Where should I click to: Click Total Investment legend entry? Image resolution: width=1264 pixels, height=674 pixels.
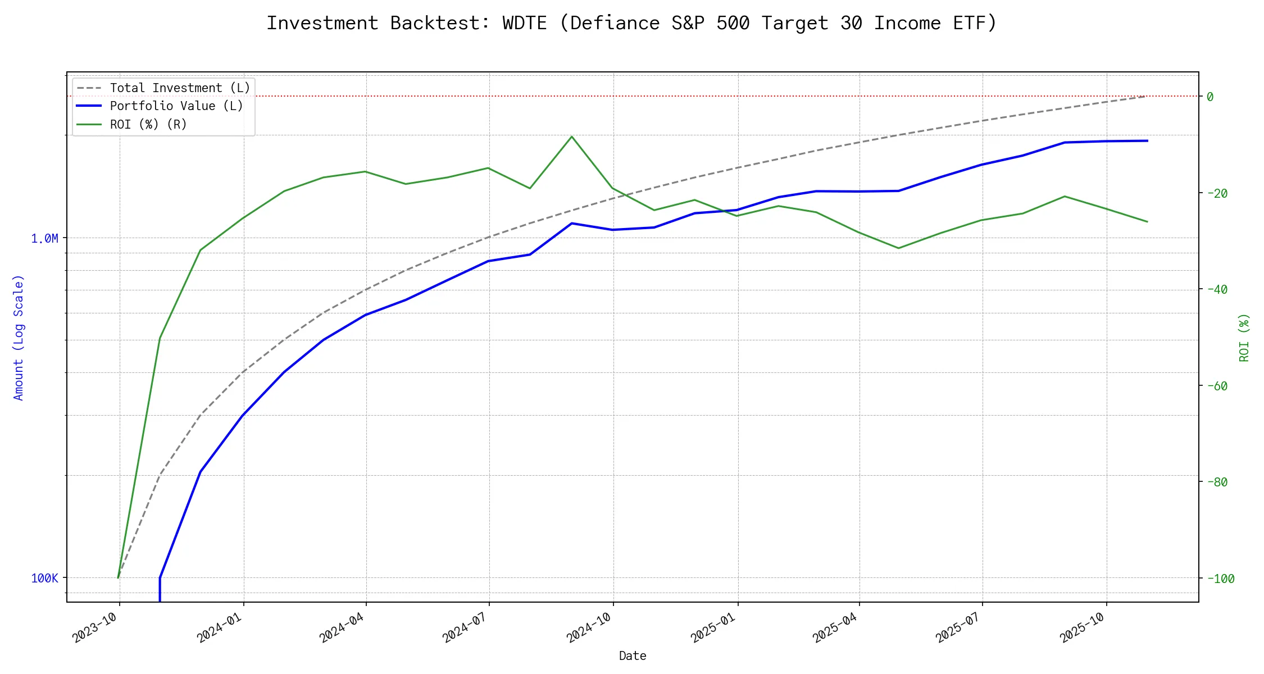click(180, 88)
